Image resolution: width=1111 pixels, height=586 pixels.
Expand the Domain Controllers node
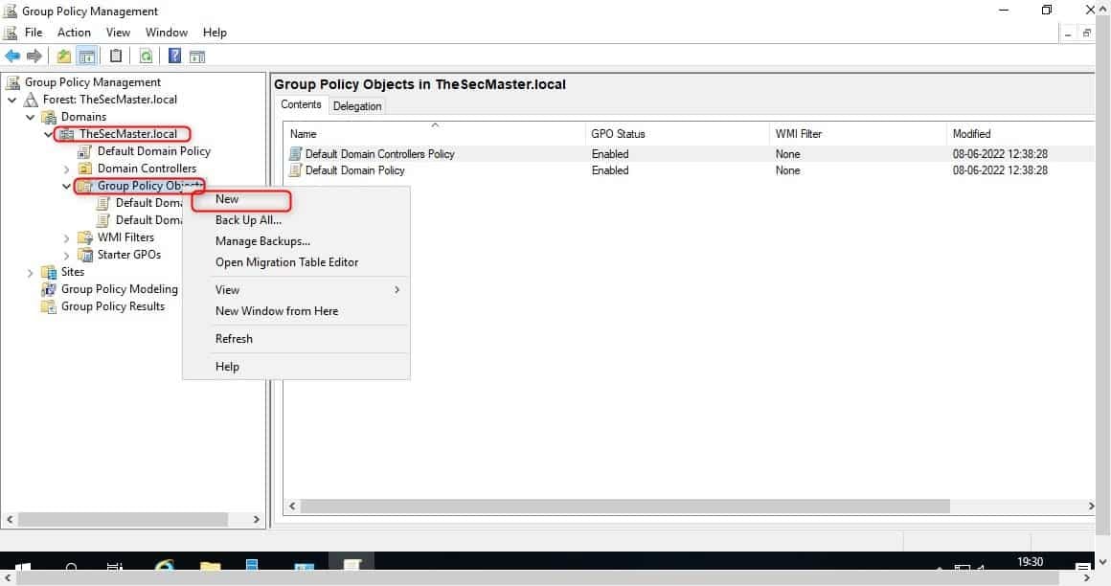pyautogui.click(x=67, y=169)
